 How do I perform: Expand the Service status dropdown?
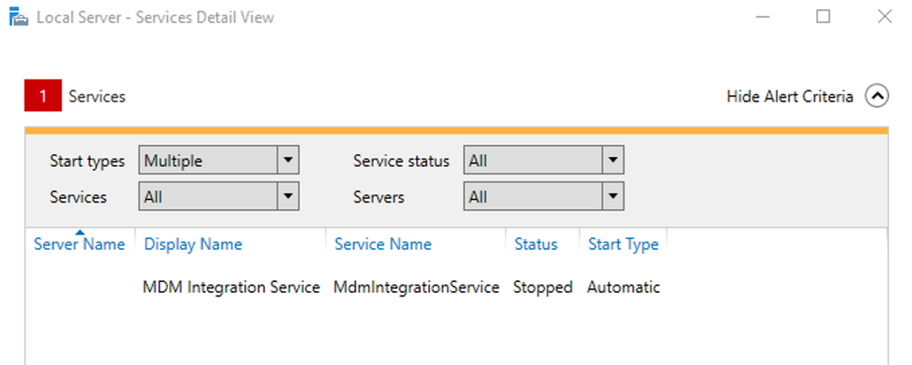point(613,161)
